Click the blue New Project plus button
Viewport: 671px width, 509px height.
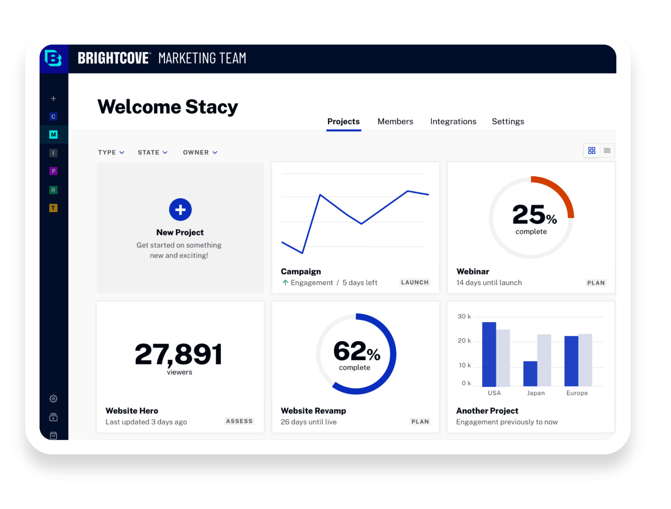[180, 210]
